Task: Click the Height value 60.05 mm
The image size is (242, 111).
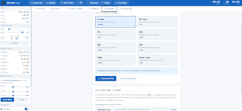Action: (25, 59)
